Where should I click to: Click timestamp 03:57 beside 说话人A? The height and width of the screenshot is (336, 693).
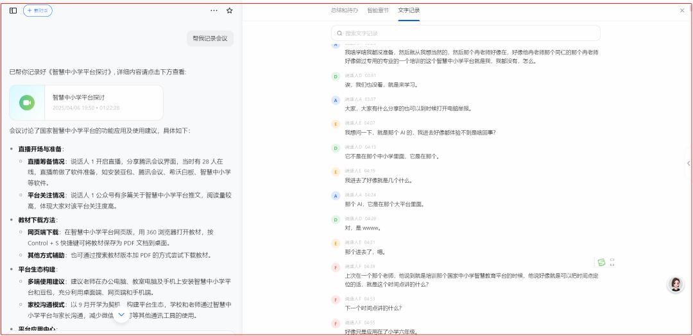370,99
